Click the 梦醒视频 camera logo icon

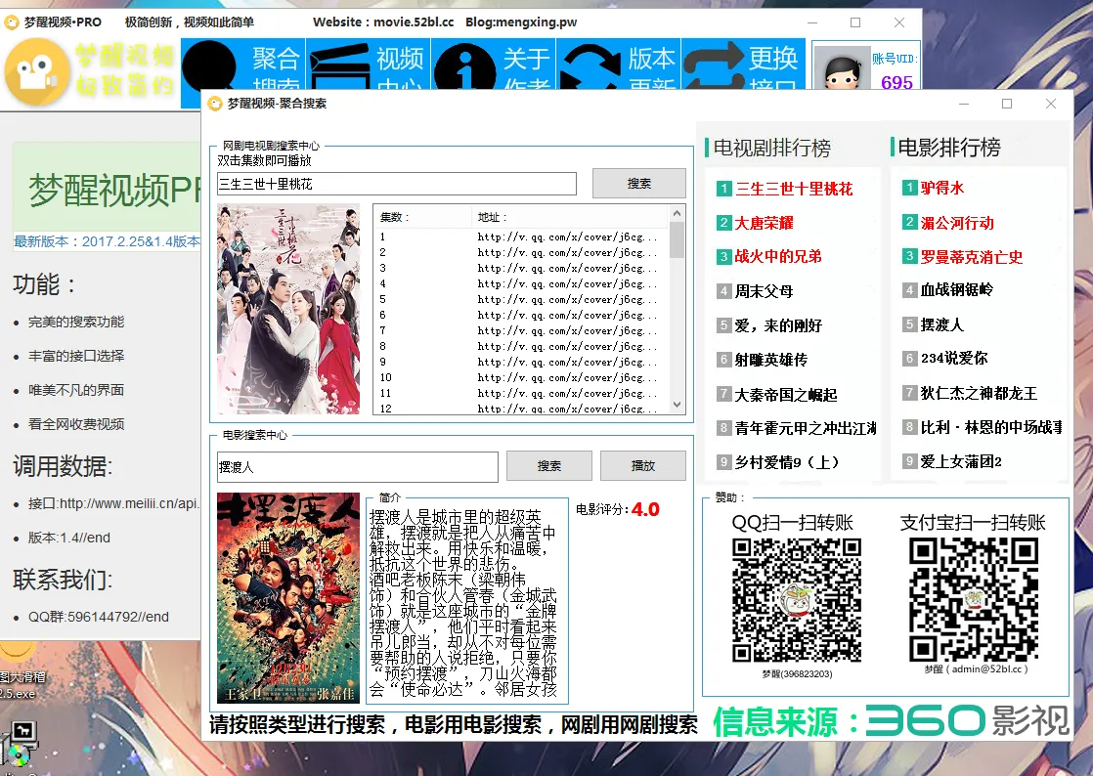click(37, 73)
